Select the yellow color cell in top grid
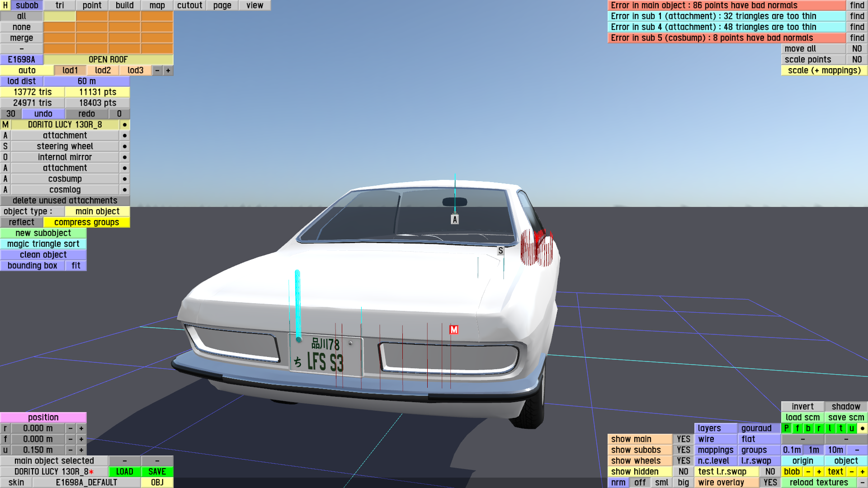 tap(60, 16)
